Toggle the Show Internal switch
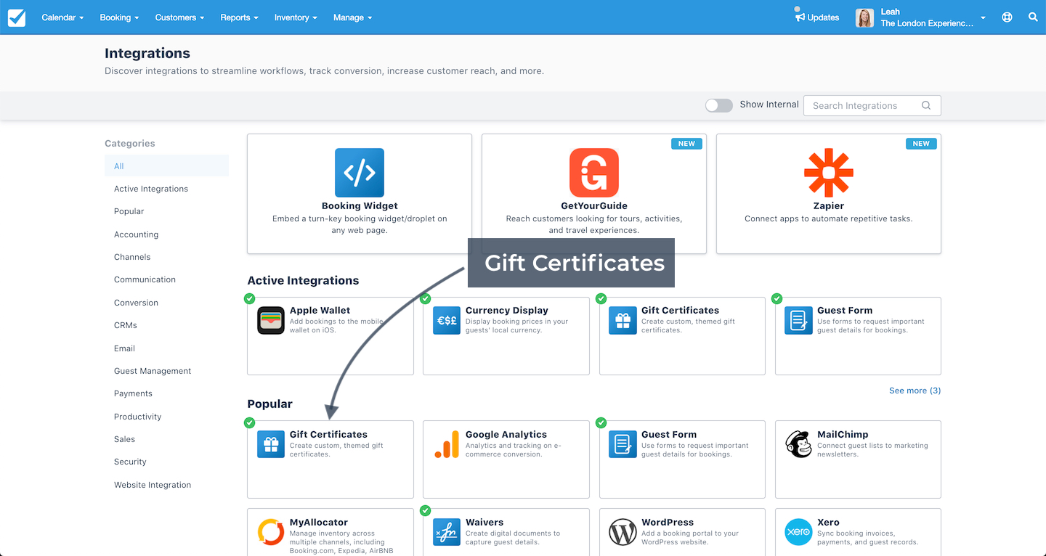Viewport: 1046px width, 556px height. pos(719,105)
